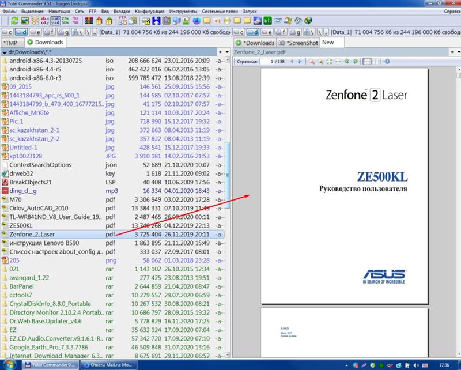Click network drive button in left panel
Viewport: 461px width, 370px height.
tap(78, 32)
